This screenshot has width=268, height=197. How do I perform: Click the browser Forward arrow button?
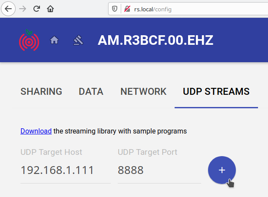tap(23, 9)
